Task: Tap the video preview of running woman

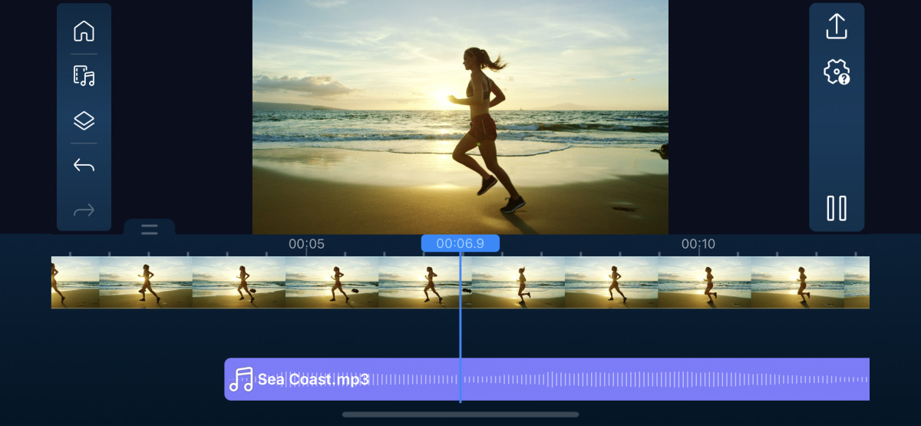Action: (x=460, y=117)
